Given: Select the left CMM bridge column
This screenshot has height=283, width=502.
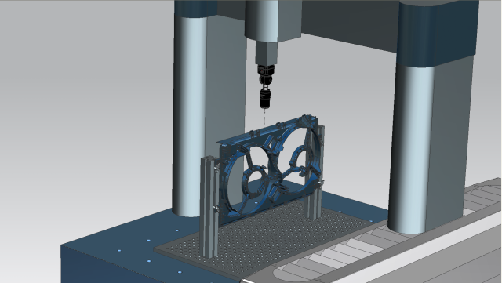Looking at the screenshot, I should coord(205,109).
